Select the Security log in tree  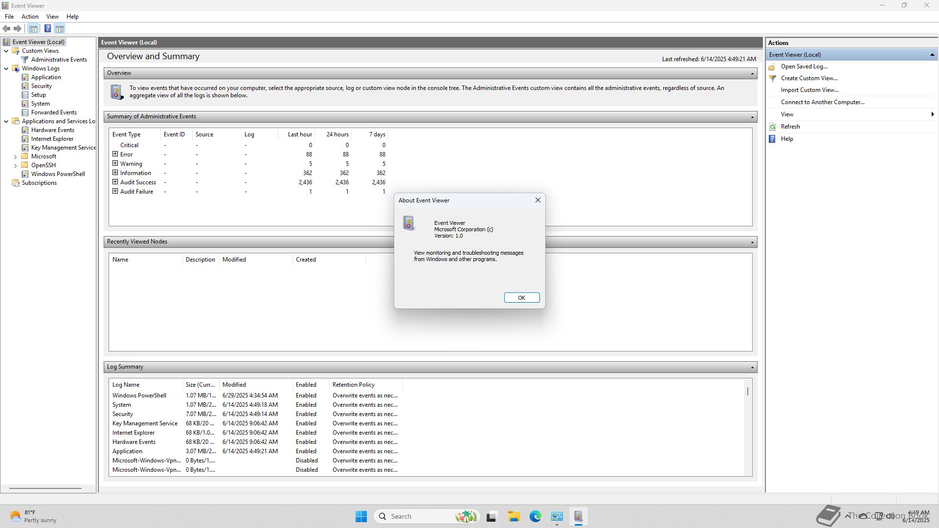click(41, 86)
